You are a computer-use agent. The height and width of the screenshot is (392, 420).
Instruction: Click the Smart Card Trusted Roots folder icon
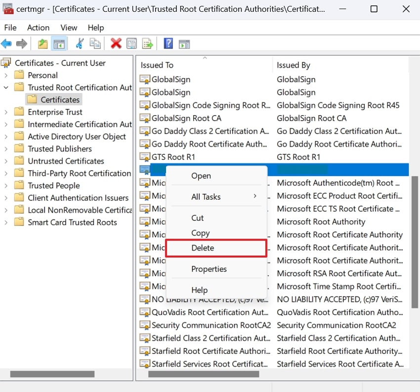(19, 221)
